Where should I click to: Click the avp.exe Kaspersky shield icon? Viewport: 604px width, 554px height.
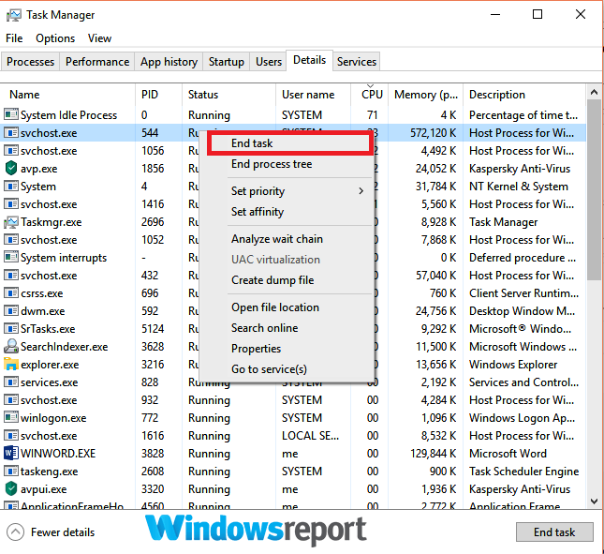[x=11, y=168]
